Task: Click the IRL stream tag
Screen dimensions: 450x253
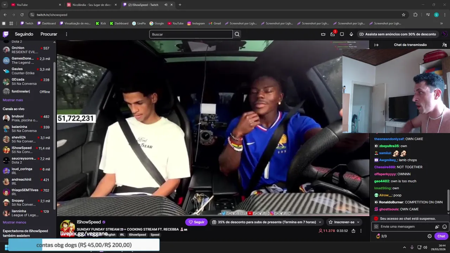Action: pyautogui.click(x=122, y=235)
